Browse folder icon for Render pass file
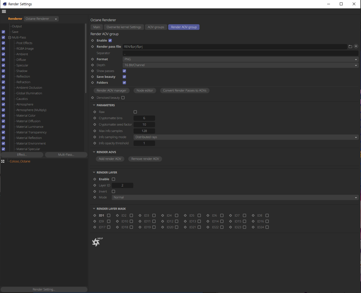The height and width of the screenshot is (293, 361). click(350, 47)
